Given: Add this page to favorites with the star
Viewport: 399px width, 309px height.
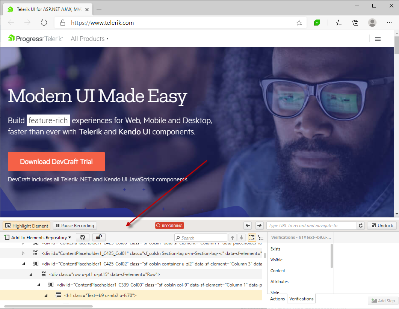Looking at the screenshot, I should coord(299,23).
